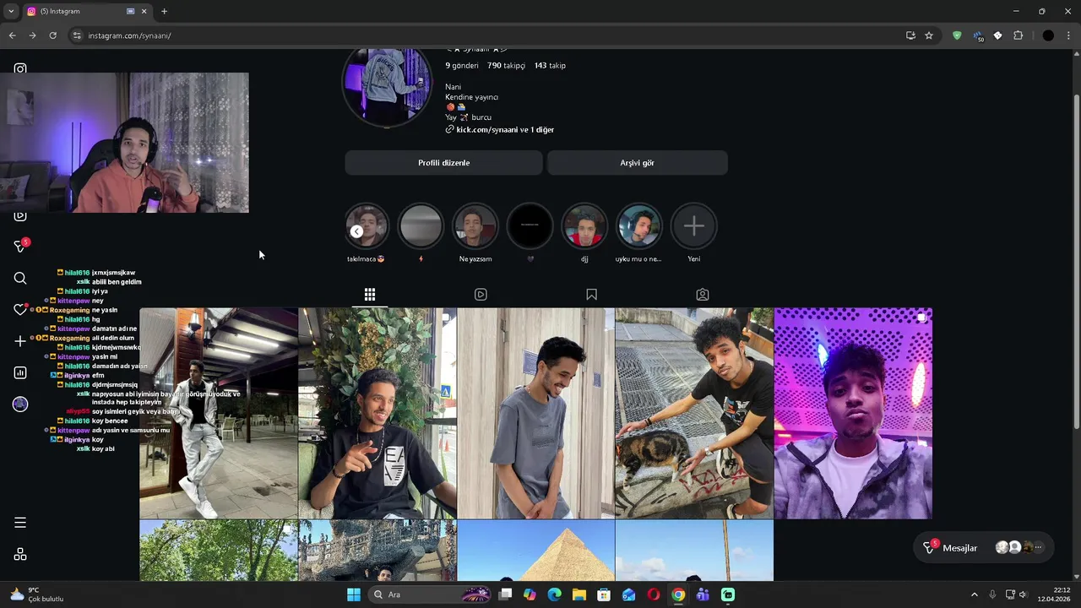Go back with the browser back arrow
Viewport: 1081px width, 608px height.
(12, 35)
